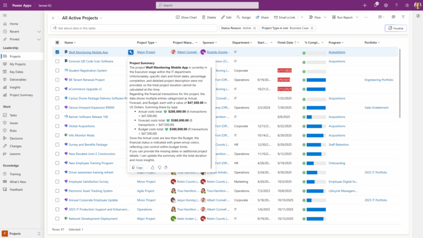Remove the Status Reason Active filter
The height and width of the screenshot is (238, 423).
coord(254,28)
